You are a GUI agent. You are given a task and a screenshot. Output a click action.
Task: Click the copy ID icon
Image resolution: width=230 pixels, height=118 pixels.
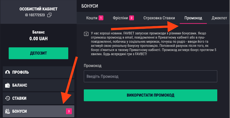tap(49, 15)
